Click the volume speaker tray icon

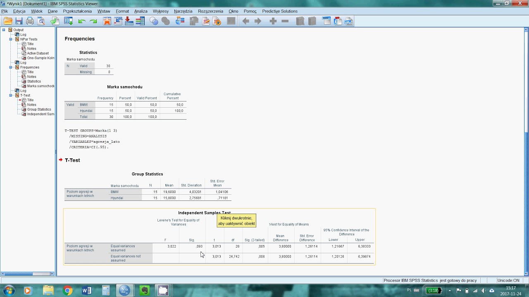(483, 291)
